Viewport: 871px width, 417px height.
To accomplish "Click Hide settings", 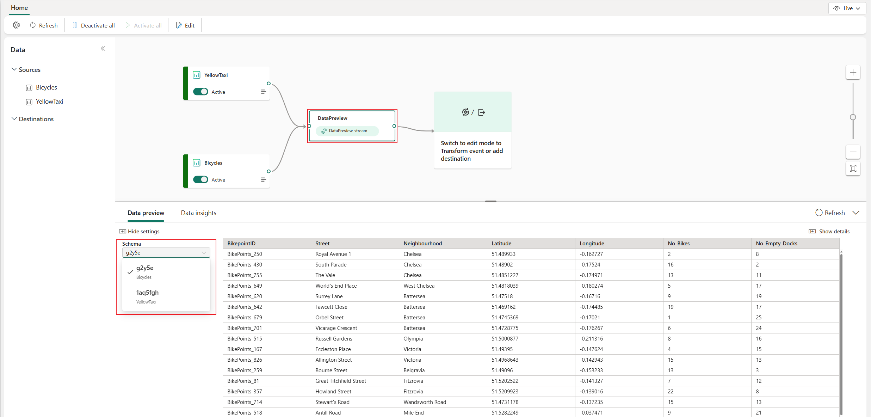I will 140,232.
